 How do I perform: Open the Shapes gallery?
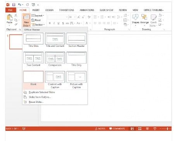135,20
